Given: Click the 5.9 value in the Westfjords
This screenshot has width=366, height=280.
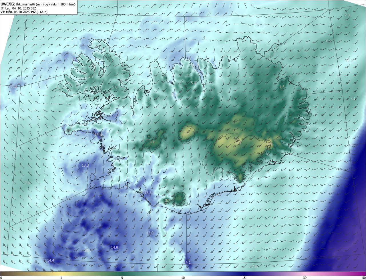Looking at the screenshot, I should 91,76.
